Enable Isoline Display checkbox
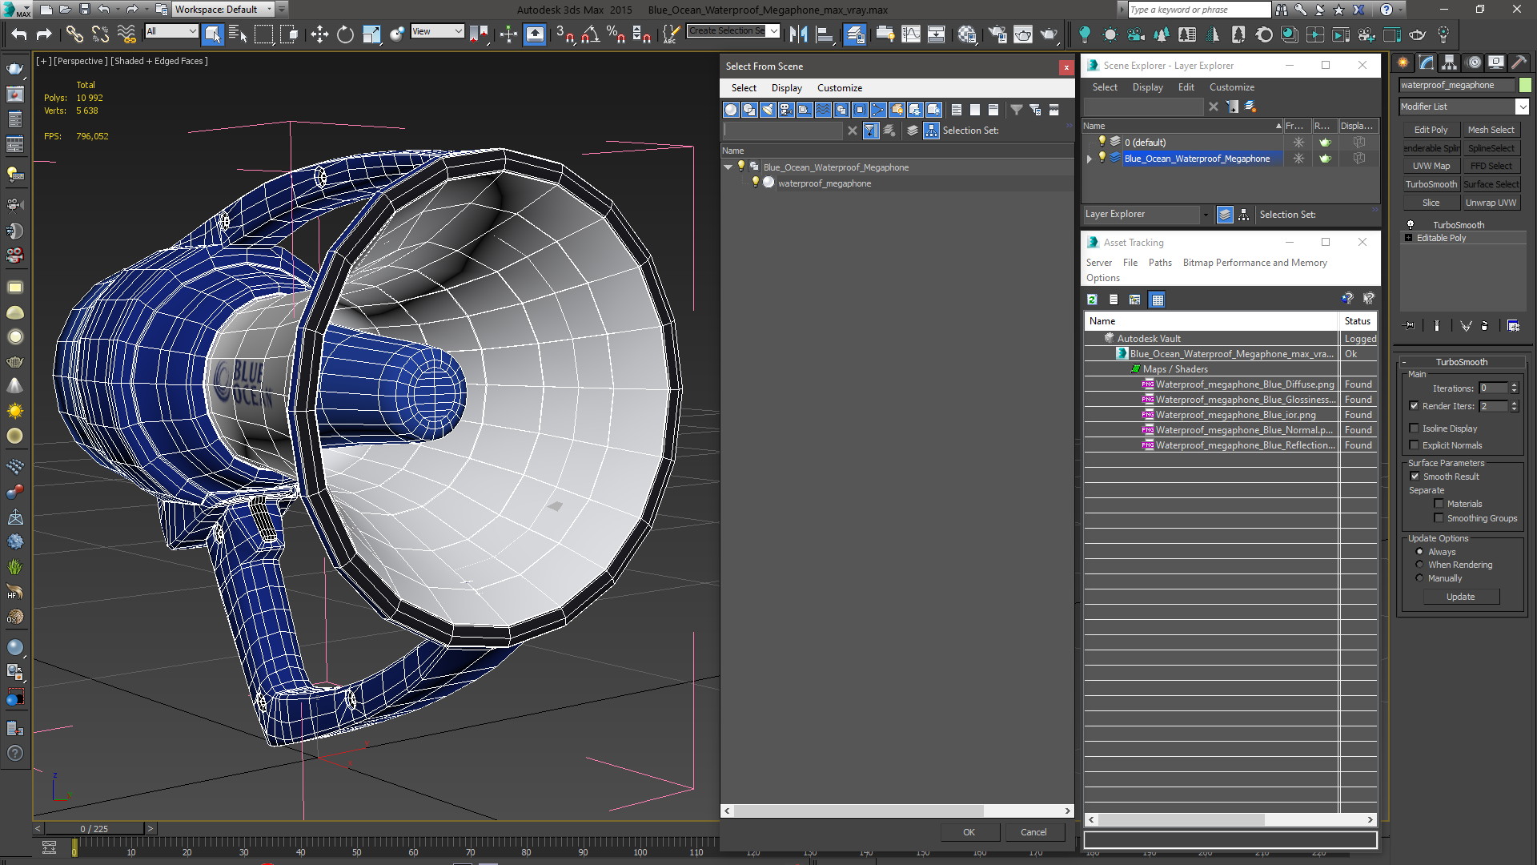The image size is (1537, 865). click(x=1414, y=428)
